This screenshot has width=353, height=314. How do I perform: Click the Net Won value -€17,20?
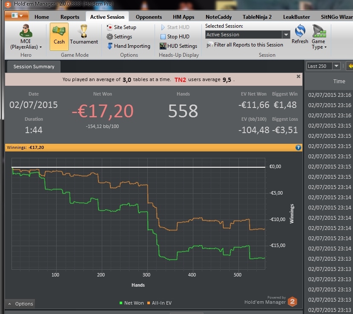pyautogui.click(x=103, y=111)
